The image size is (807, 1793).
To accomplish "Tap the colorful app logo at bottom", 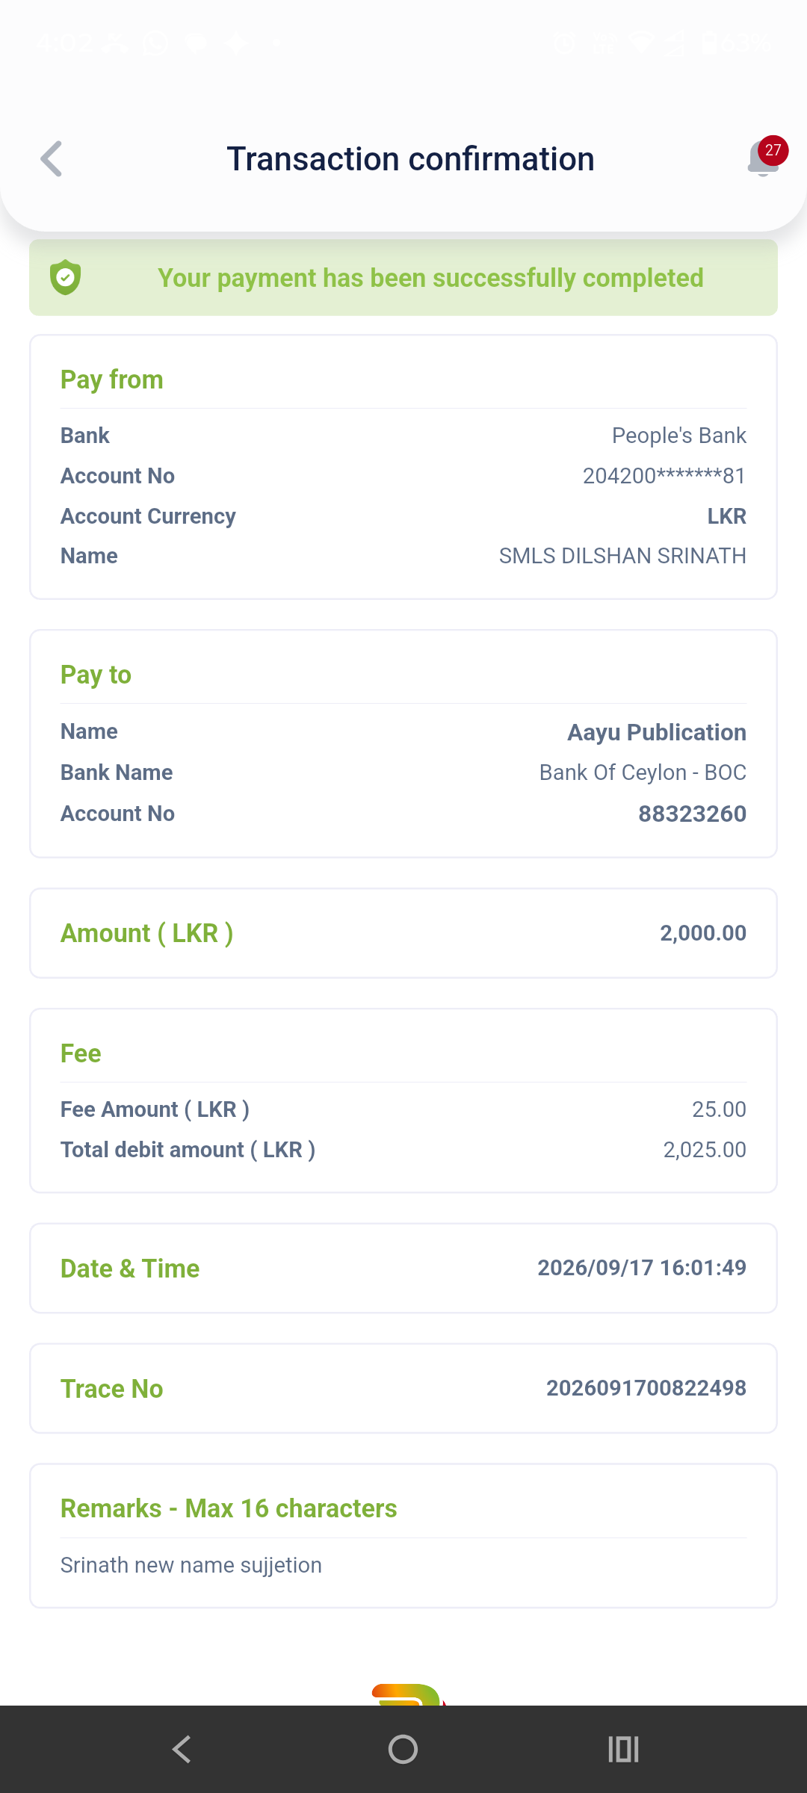I will (408, 1694).
